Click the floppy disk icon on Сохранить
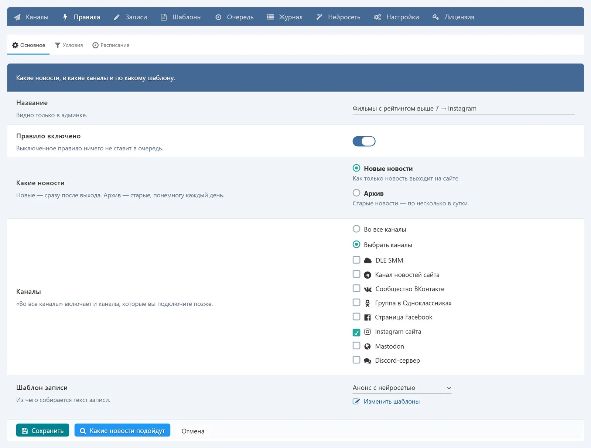591x448 pixels. 25,431
